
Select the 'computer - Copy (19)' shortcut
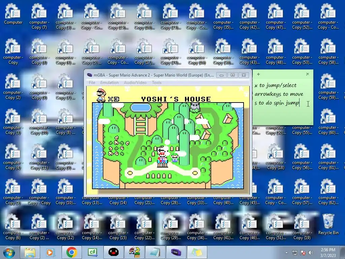pos(302,227)
